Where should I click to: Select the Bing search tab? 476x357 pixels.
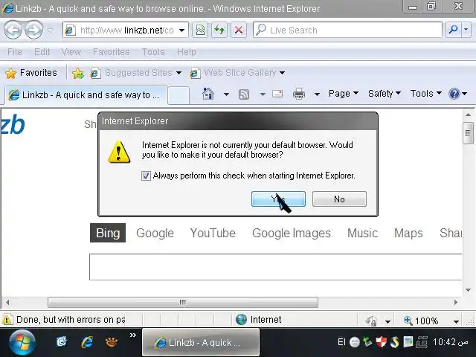point(108,233)
